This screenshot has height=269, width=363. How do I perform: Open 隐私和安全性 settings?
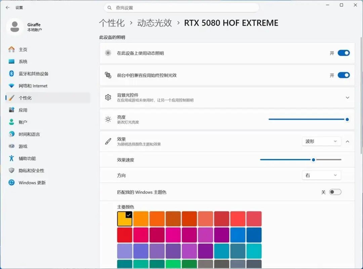point(47,171)
